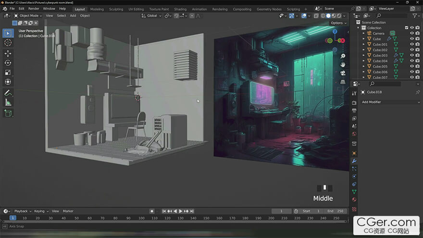
Task: Collapse the Collection tree
Action: pyautogui.click(x=358, y=28)
